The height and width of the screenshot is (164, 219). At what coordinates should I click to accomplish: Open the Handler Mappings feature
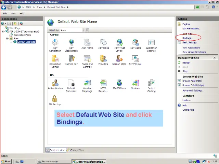(87, 86)
